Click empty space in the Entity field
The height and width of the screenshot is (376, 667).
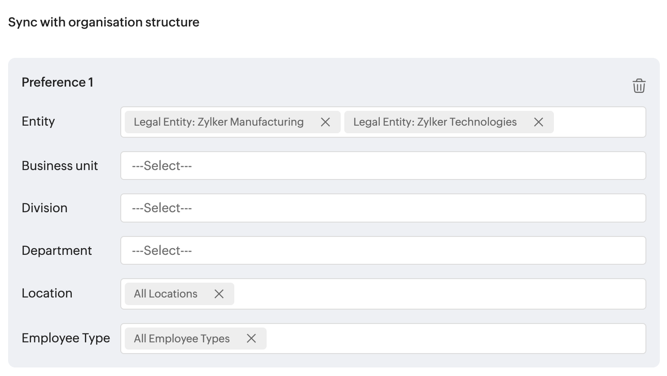click(x=599, y=122)
